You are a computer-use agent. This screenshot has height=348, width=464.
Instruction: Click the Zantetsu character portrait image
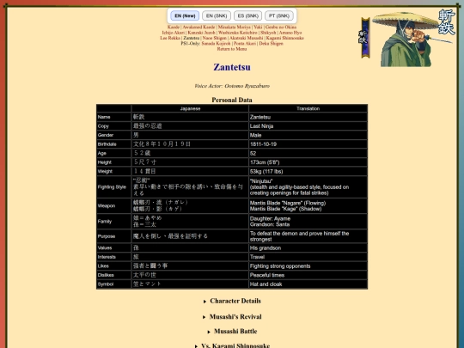[x=413, y=38]
